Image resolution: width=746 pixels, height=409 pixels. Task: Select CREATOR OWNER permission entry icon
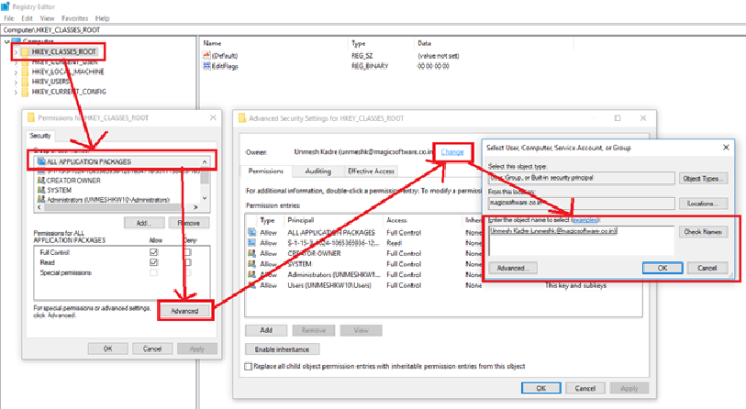coord(251,253)
